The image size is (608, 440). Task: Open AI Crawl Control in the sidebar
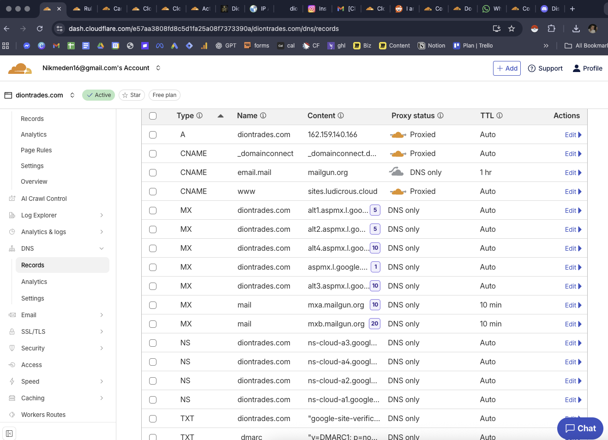[44, 199]
